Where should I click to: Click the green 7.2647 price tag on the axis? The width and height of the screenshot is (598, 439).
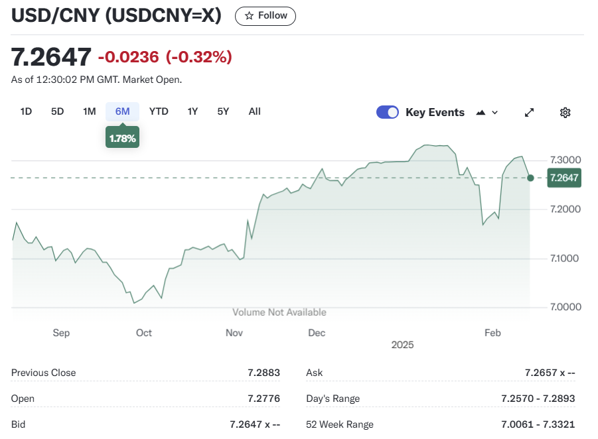(563, 178)
